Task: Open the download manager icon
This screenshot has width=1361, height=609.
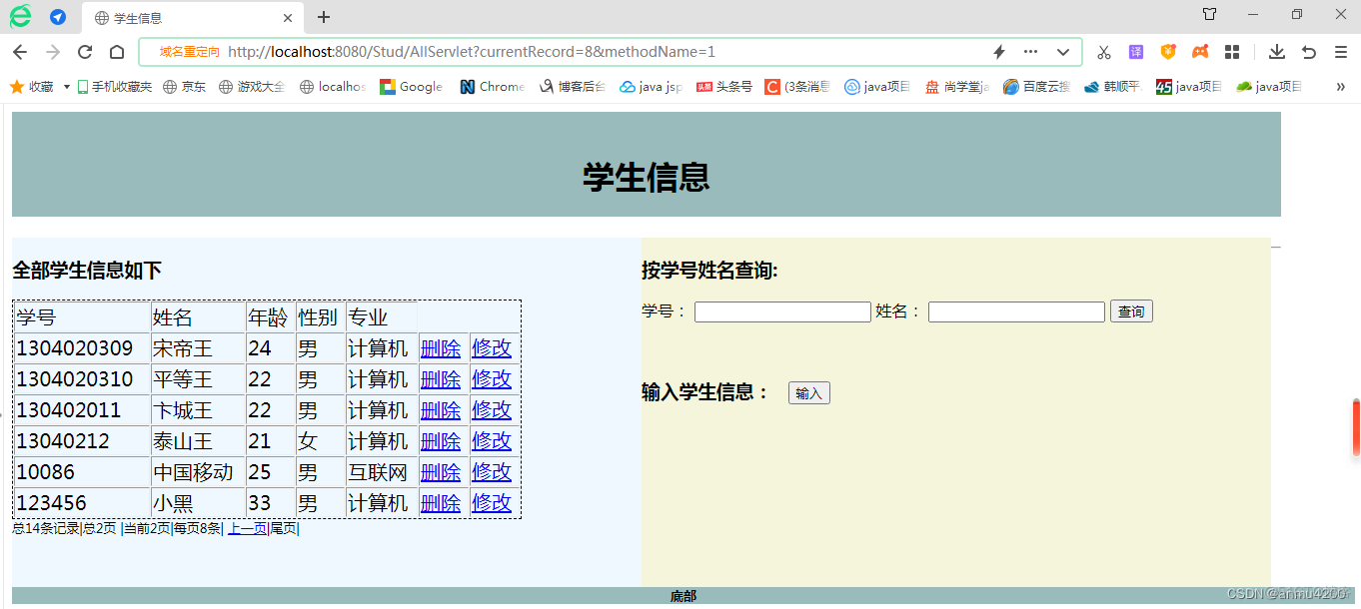Action: coord(1277,52)
